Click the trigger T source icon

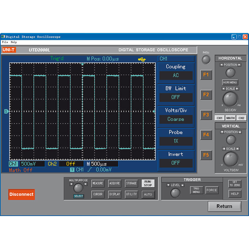[72, 170]
